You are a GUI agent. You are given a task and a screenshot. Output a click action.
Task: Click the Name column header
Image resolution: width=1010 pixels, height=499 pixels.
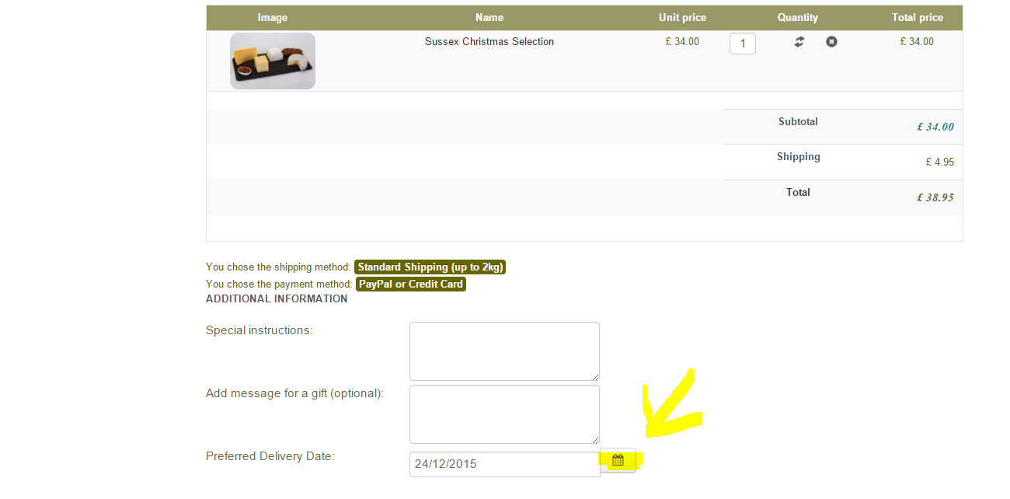489,17
